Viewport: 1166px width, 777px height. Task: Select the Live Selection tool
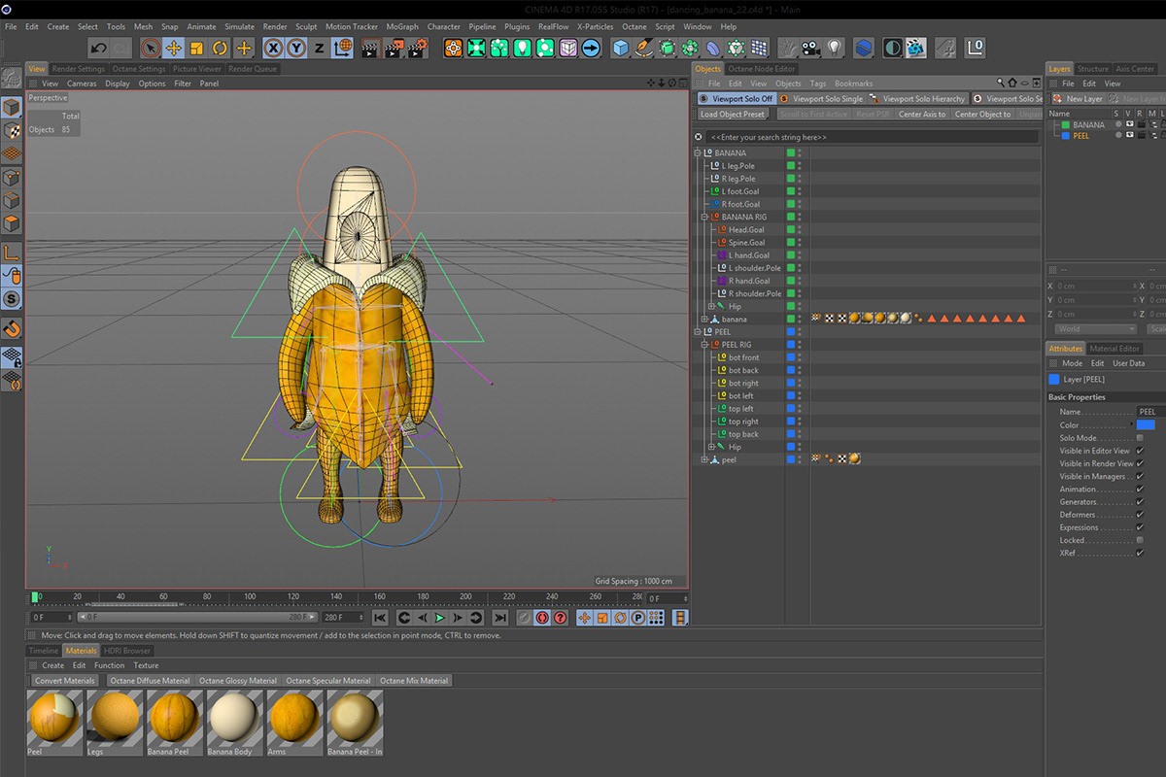click(x=150, y=48)
